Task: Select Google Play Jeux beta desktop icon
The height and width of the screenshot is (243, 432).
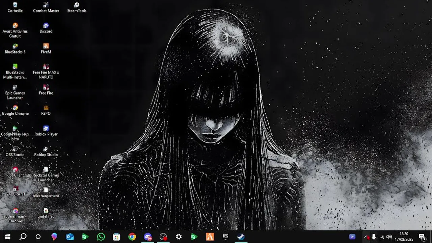Action: pyautogui.click(x=15, y=133)
